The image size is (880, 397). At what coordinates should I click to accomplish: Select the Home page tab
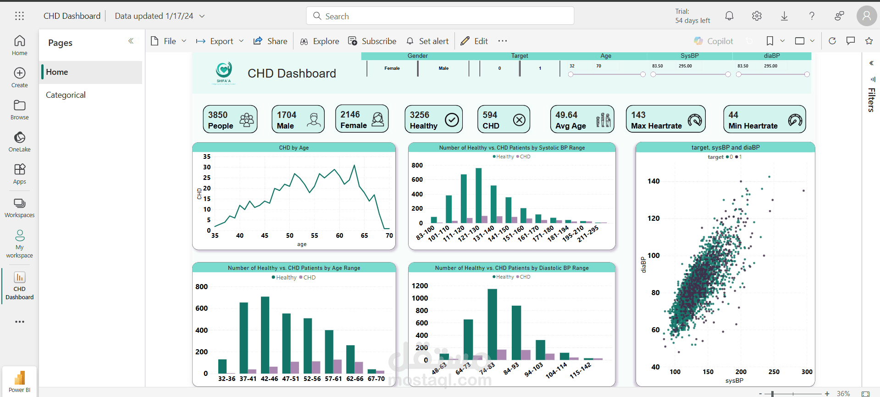pos(92,72)
